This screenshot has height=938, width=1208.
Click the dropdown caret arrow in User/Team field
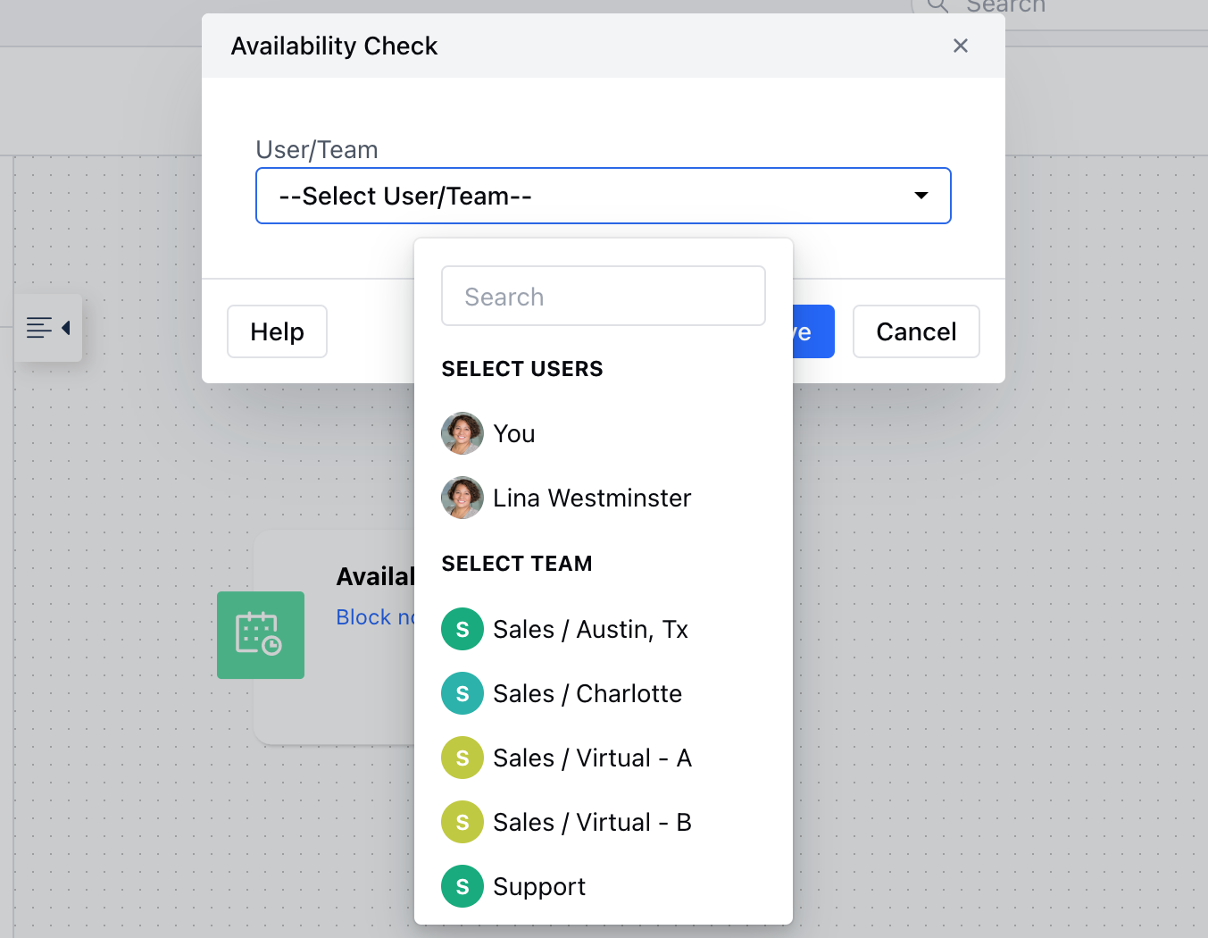(921, 196)
